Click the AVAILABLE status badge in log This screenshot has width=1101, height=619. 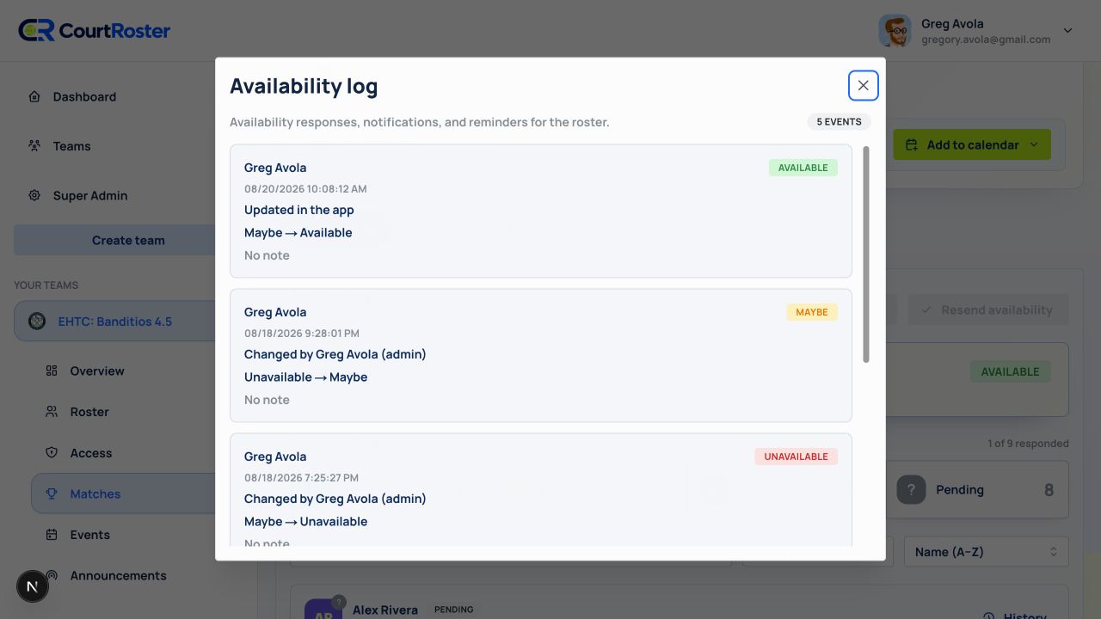click(803, 168)
